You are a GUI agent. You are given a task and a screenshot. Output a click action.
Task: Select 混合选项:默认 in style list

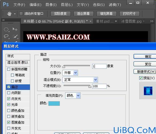18,63
